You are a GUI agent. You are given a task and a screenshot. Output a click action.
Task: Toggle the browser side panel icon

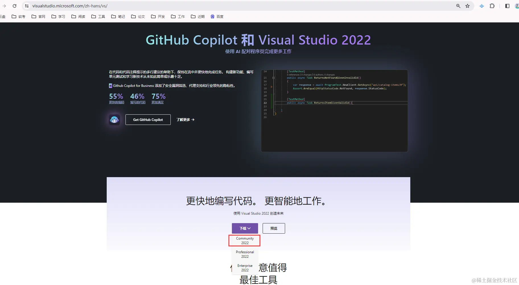pyautogui.click(x=507, y=6)
